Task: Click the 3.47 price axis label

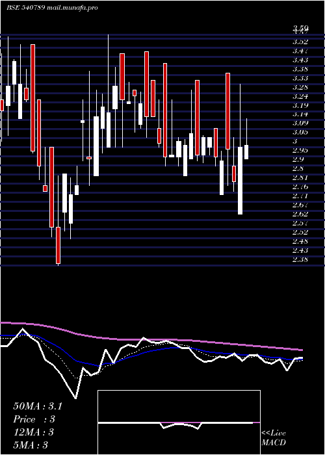Action: [x=300, y=51]
